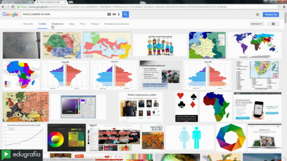Bookmark page with the star icon
The height and width of the screenshot is (161, 287).
coord(279,7)
